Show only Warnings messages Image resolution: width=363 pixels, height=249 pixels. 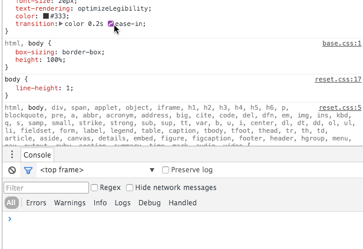point(70,203)
